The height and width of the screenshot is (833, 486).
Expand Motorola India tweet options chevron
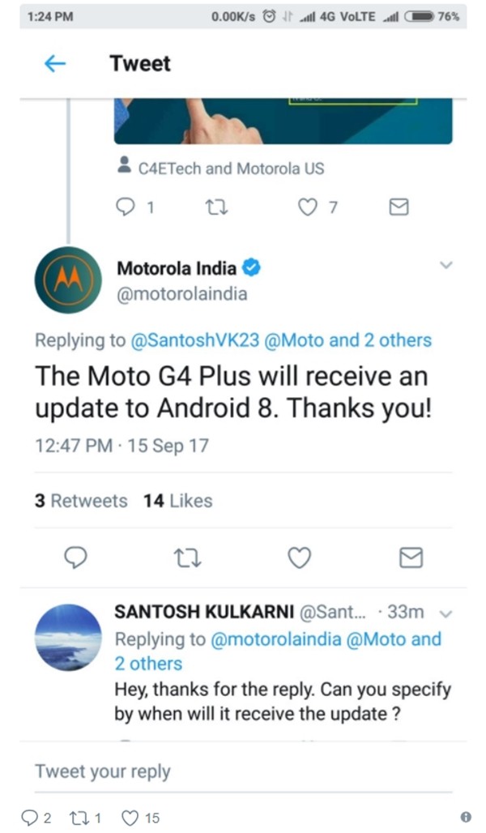[x=446, y=264]
